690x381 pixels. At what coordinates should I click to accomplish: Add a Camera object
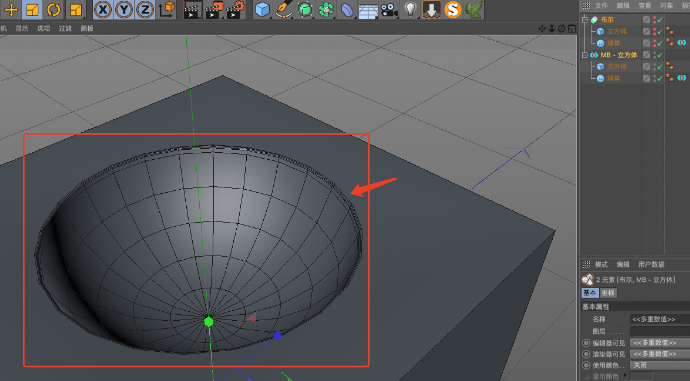click(x=389, y=9)
